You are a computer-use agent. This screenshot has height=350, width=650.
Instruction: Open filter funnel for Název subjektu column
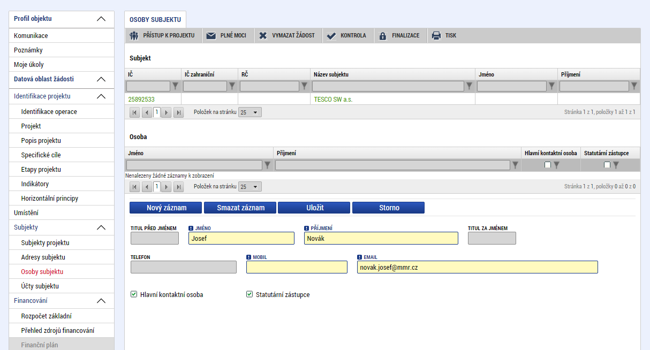470,86
